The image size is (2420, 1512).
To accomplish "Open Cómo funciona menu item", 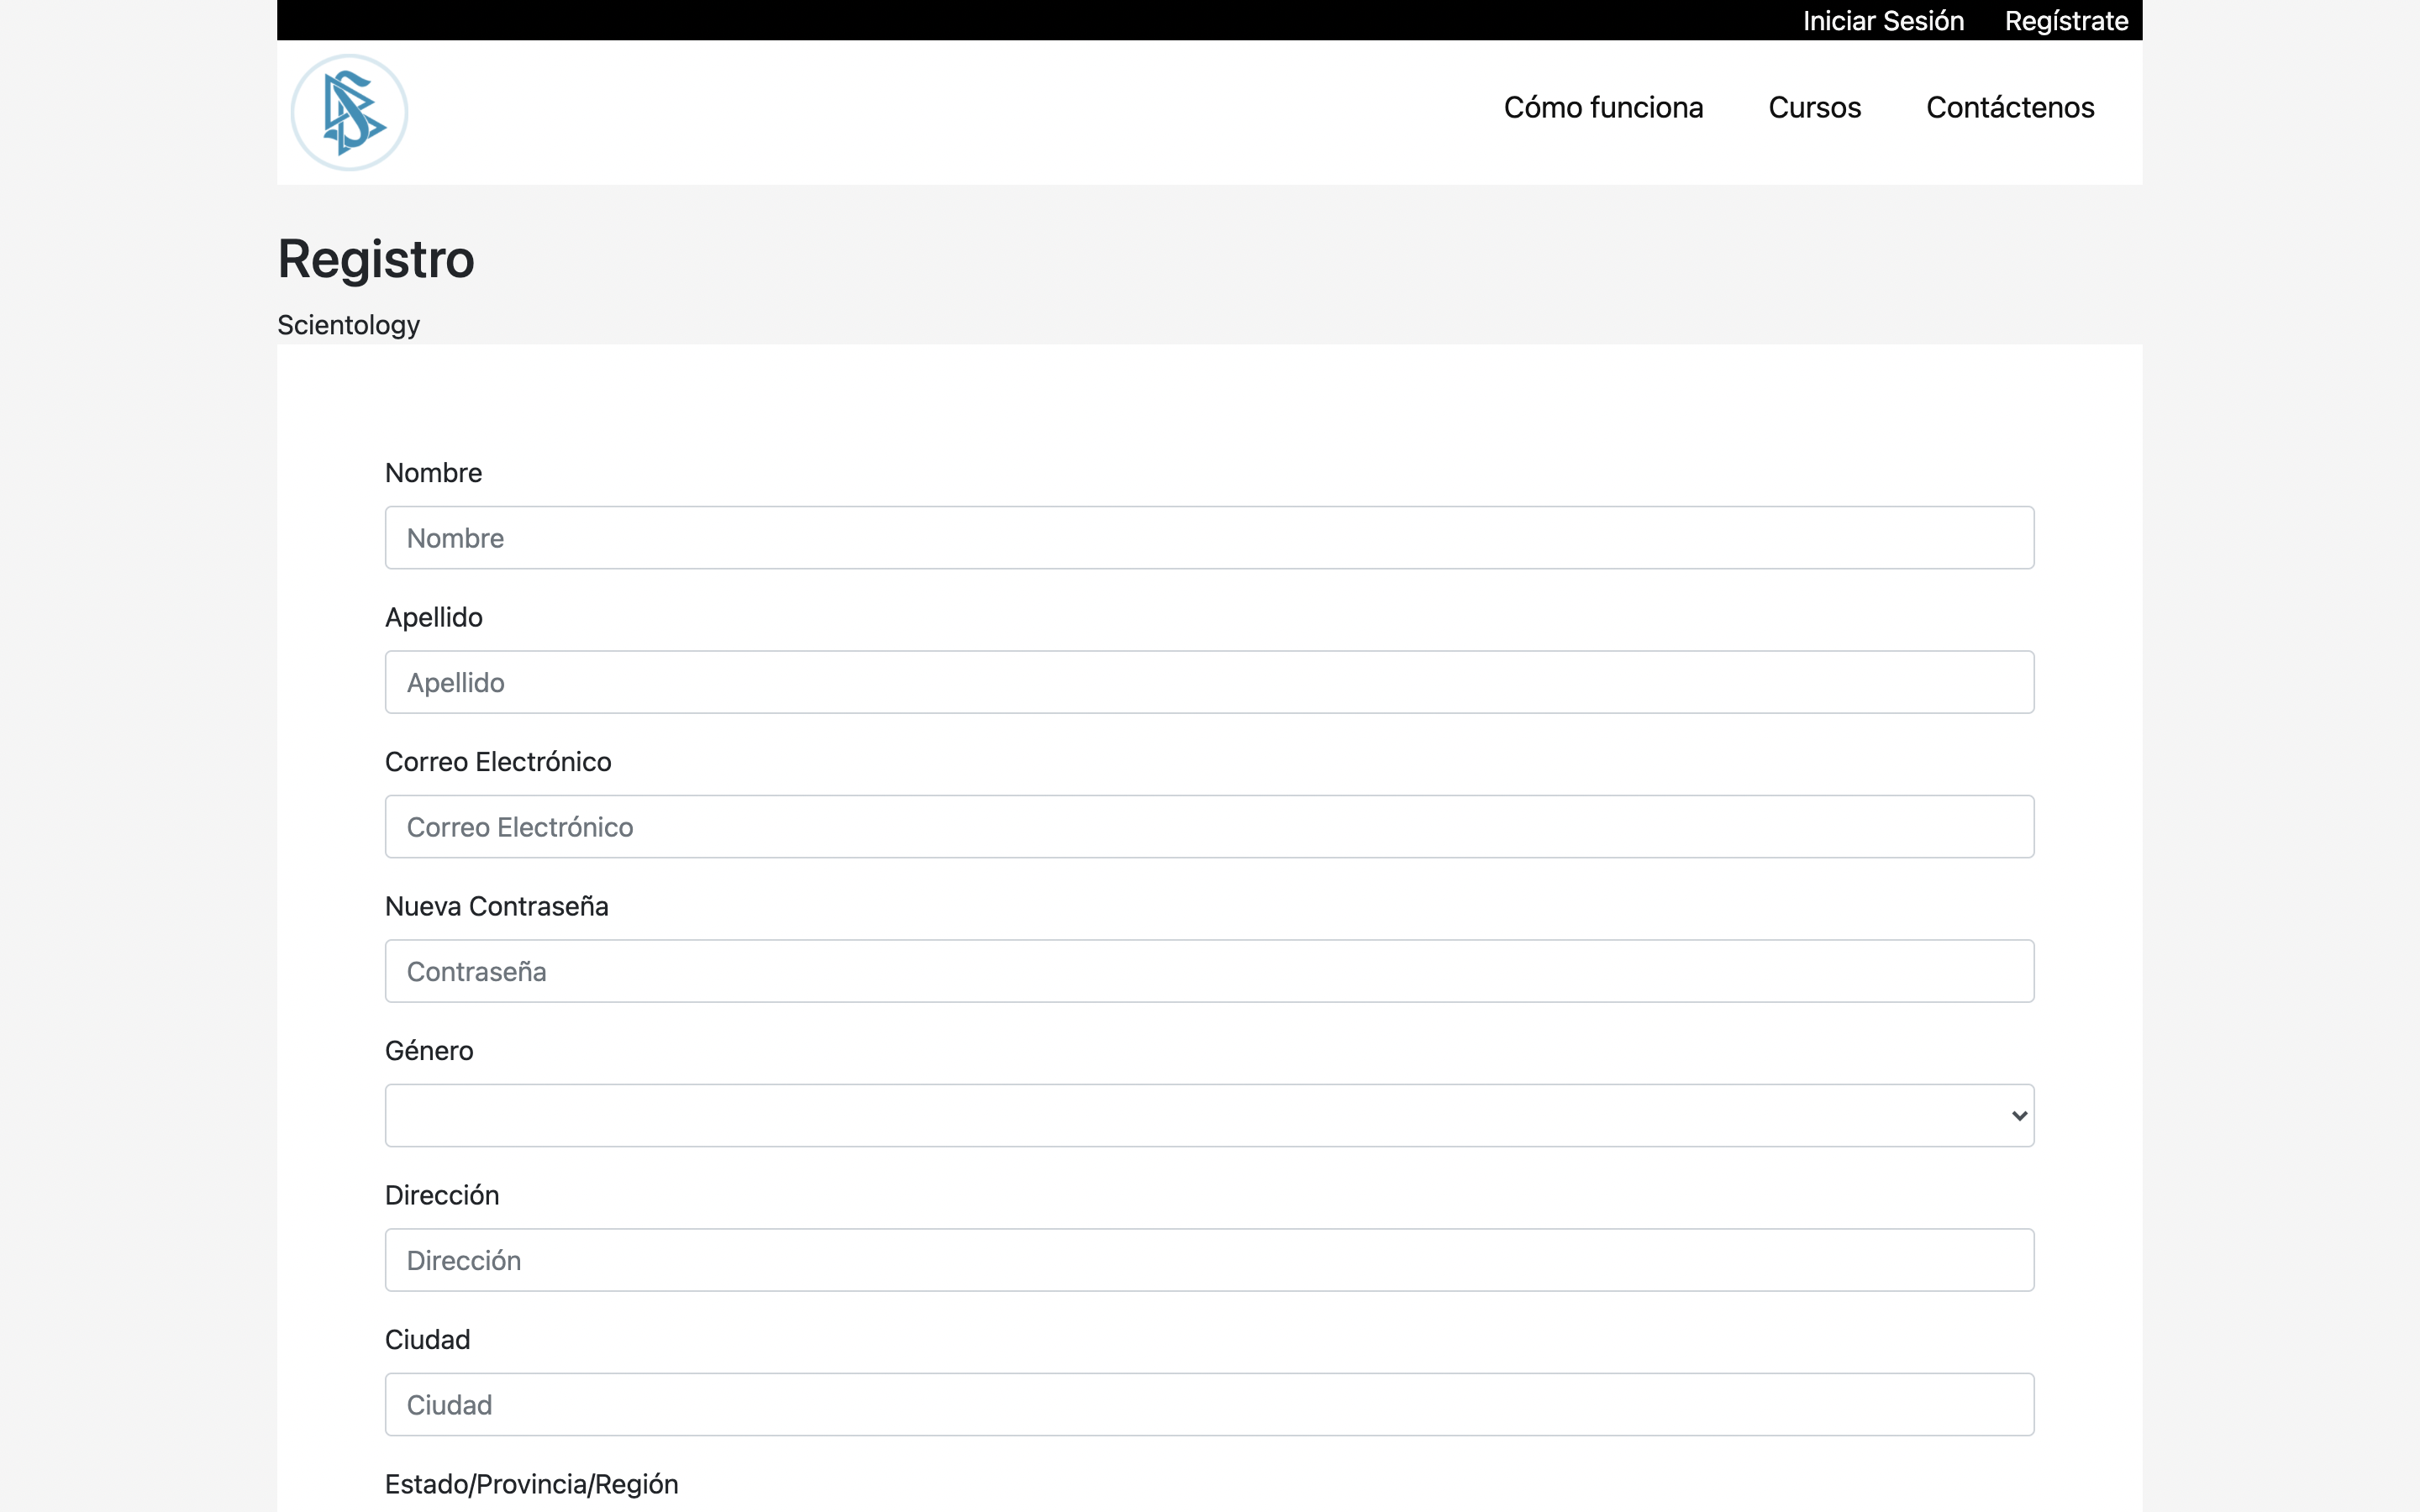I will 1602,107.
